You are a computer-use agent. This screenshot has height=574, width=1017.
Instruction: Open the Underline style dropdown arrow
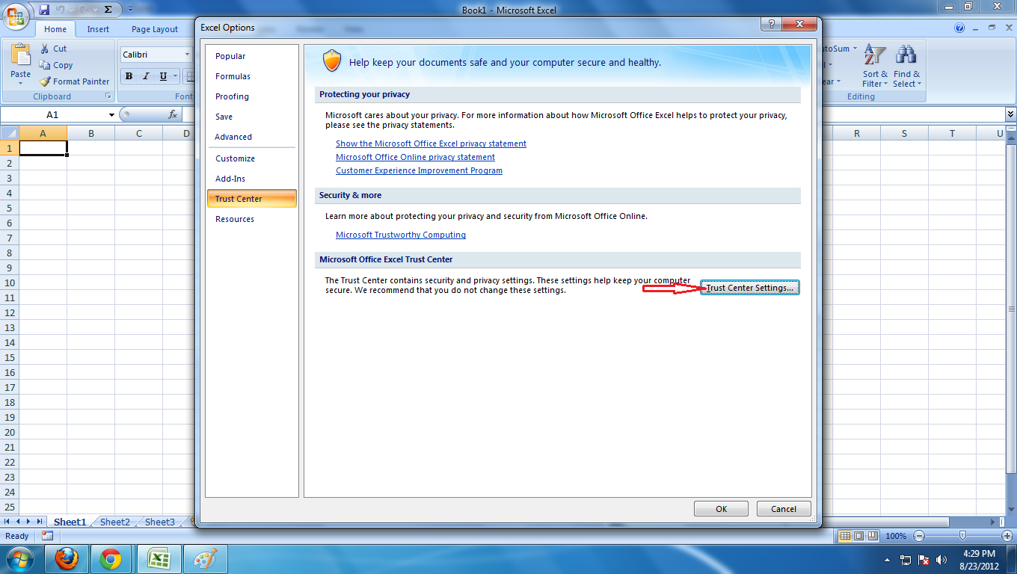pos(176,76)
